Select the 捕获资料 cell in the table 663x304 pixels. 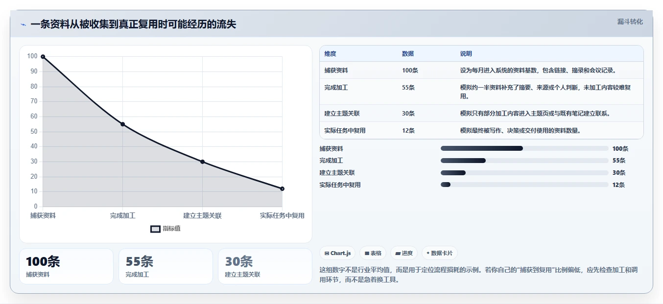point(336,70)
